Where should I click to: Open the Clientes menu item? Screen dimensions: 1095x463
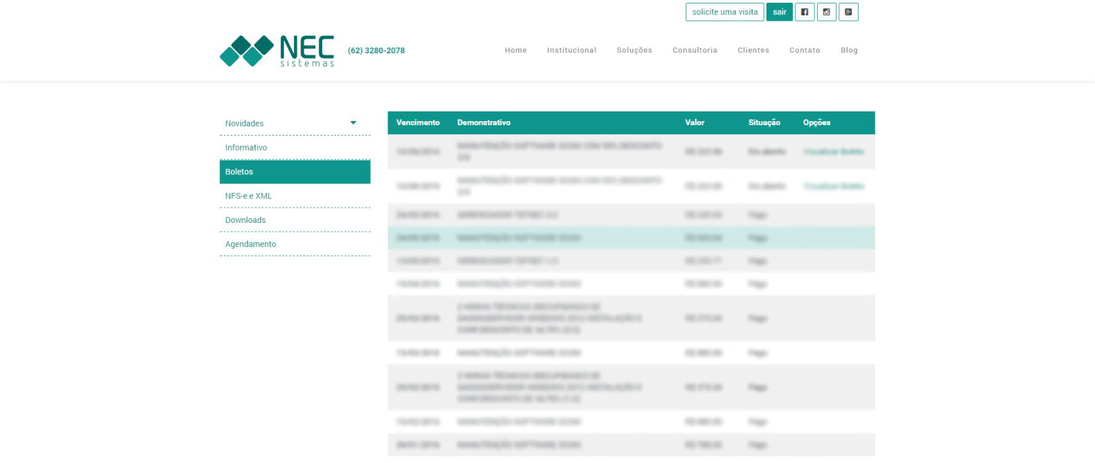click(753, 50)
